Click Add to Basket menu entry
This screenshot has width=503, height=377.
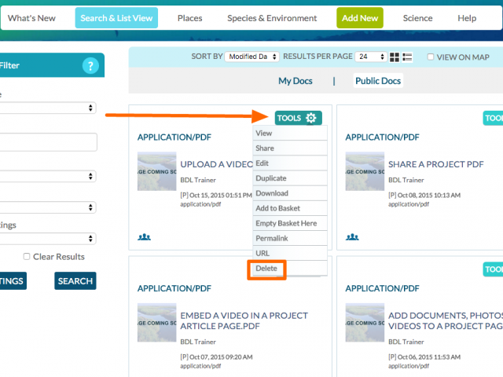coord(290,208)
